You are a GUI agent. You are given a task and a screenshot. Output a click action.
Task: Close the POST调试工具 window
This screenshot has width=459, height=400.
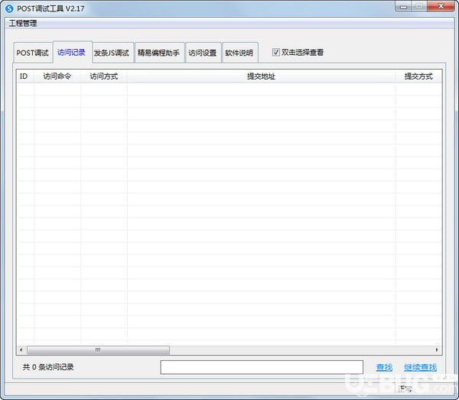[441, 6]
